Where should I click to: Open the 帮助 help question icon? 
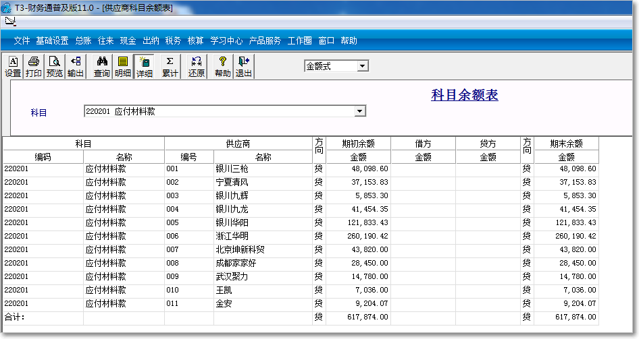point(222,67)
